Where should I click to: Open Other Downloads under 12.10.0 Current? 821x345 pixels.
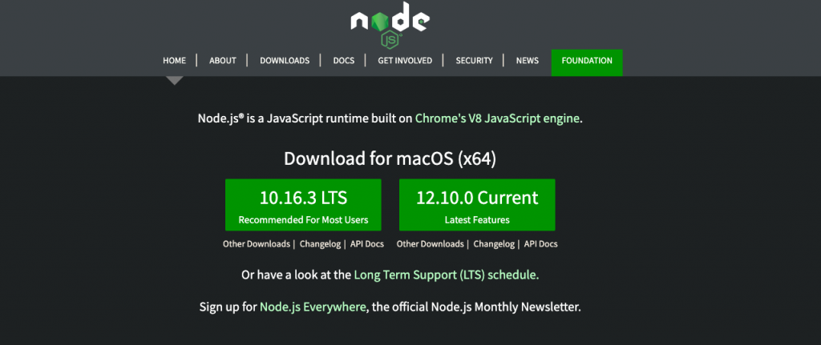click(x=430, y=244)
